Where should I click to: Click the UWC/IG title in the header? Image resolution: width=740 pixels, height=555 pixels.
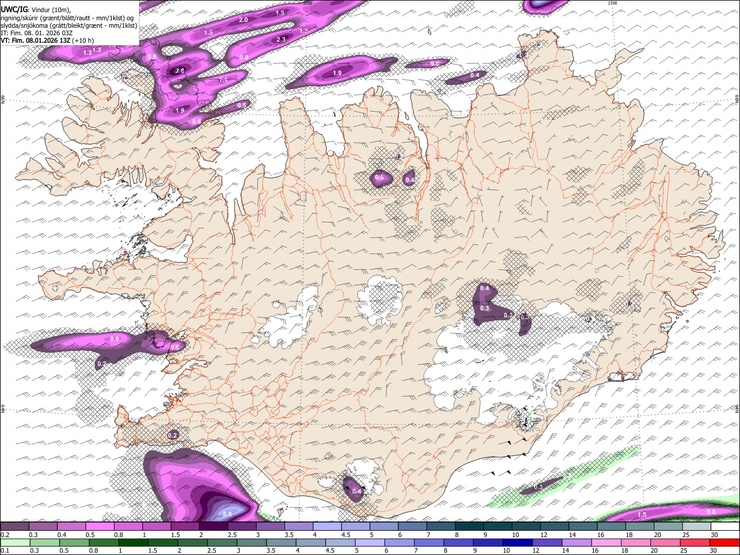[x=14, y=9]
